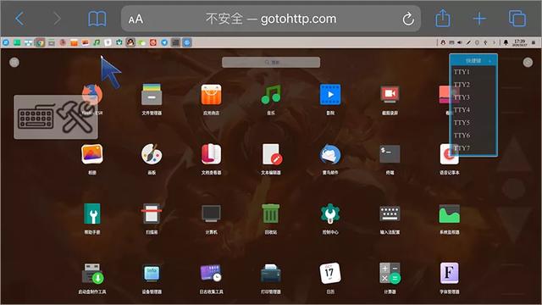Go back in Safari
The width and height of the screenshot is (542, 305).
click(19, 19)
